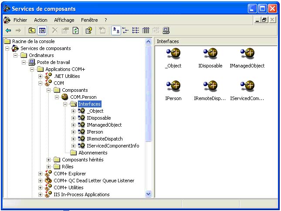Select the Details view button
The width and height of the screenshot is (281, 211).
point(146,30)
